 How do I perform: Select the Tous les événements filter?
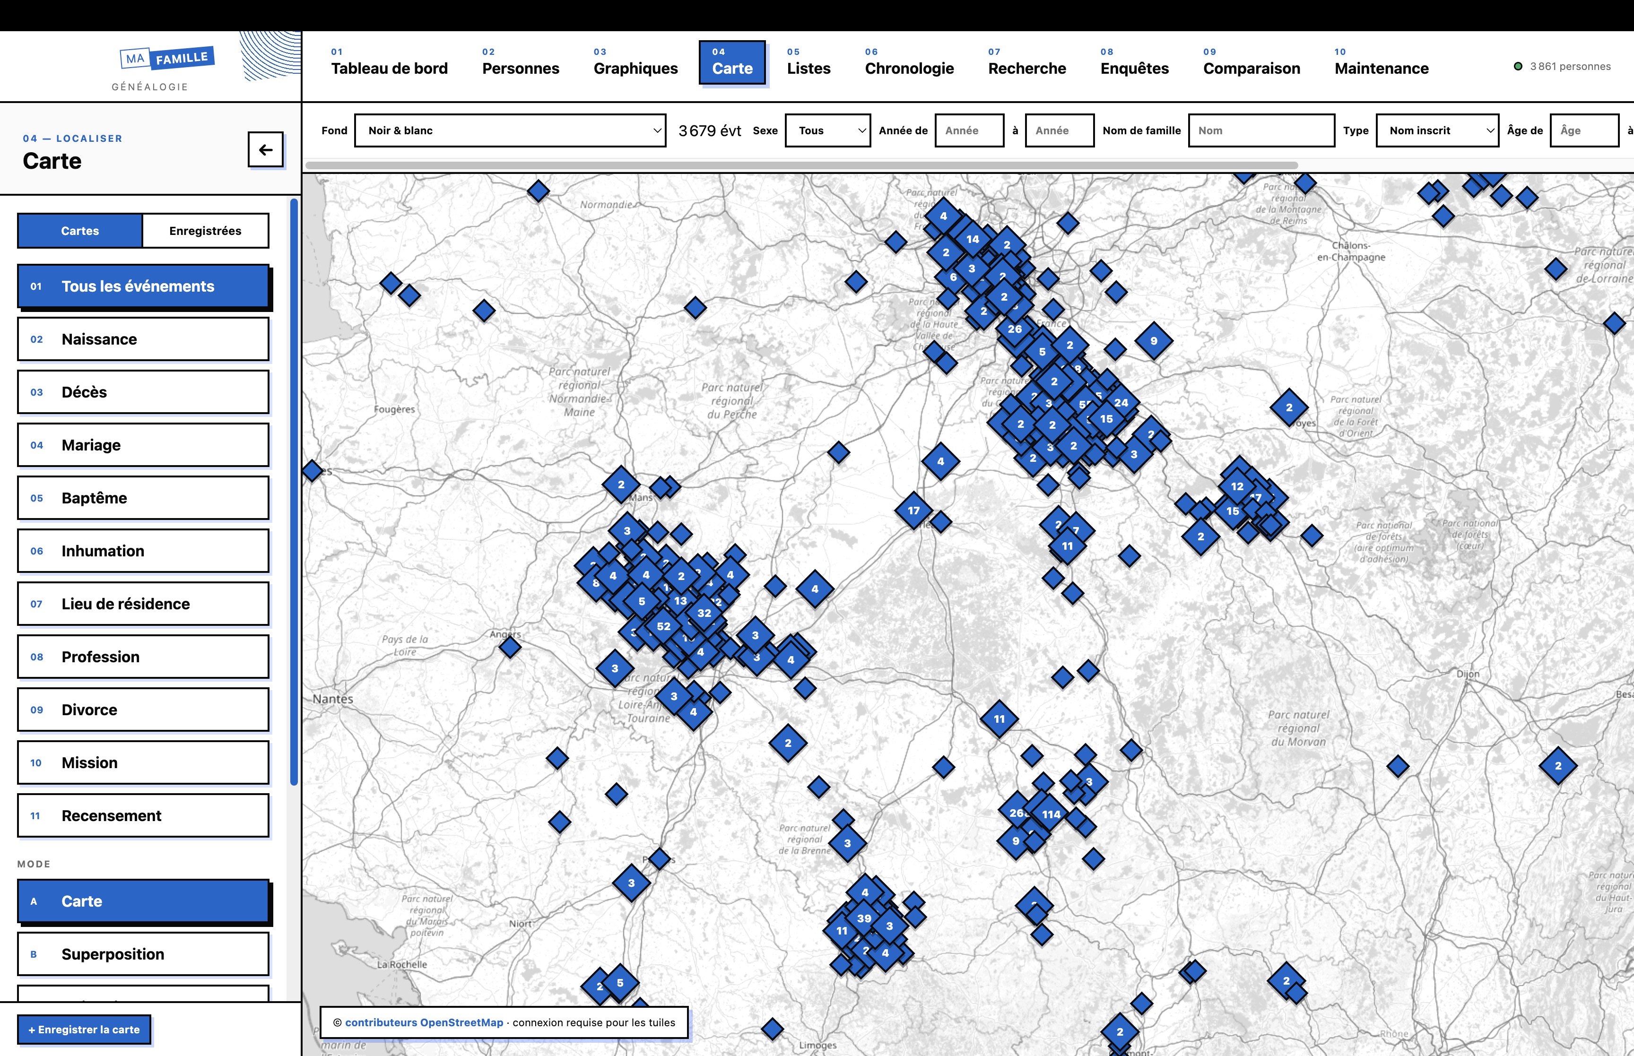point(143,286)
